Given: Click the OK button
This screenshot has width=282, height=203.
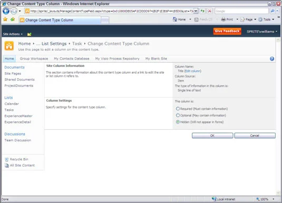Looking at the screenshot, I should (x=212, y=136).
